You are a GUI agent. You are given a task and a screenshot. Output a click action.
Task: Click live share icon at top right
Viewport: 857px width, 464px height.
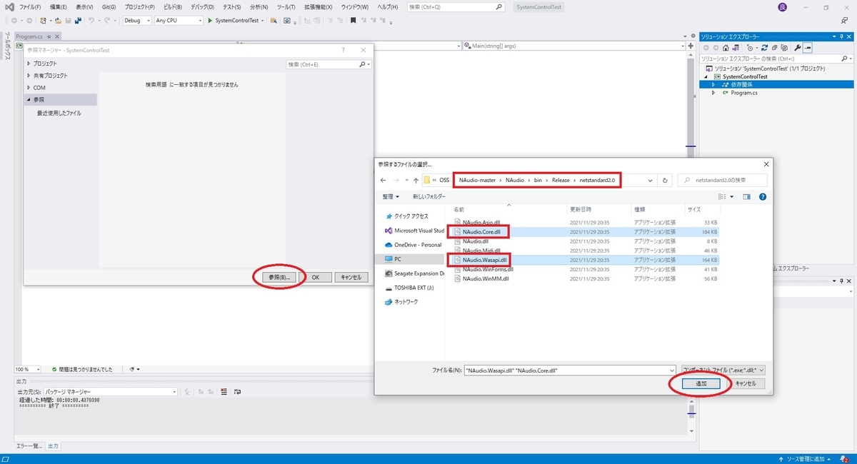[x=844, y=21]
